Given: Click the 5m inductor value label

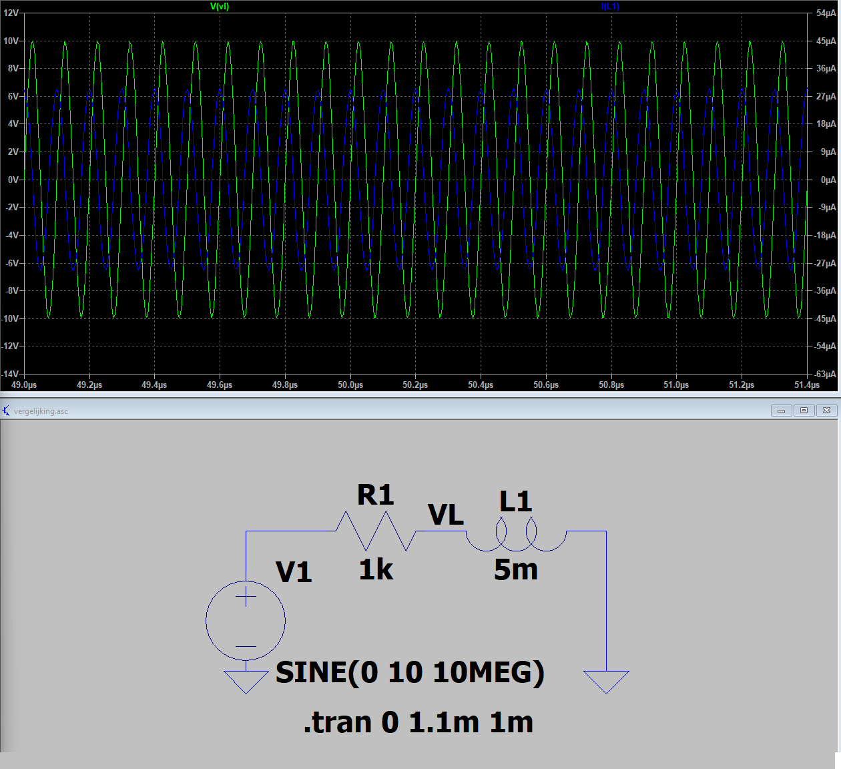Looking at the screenshot, I should 515,570.
